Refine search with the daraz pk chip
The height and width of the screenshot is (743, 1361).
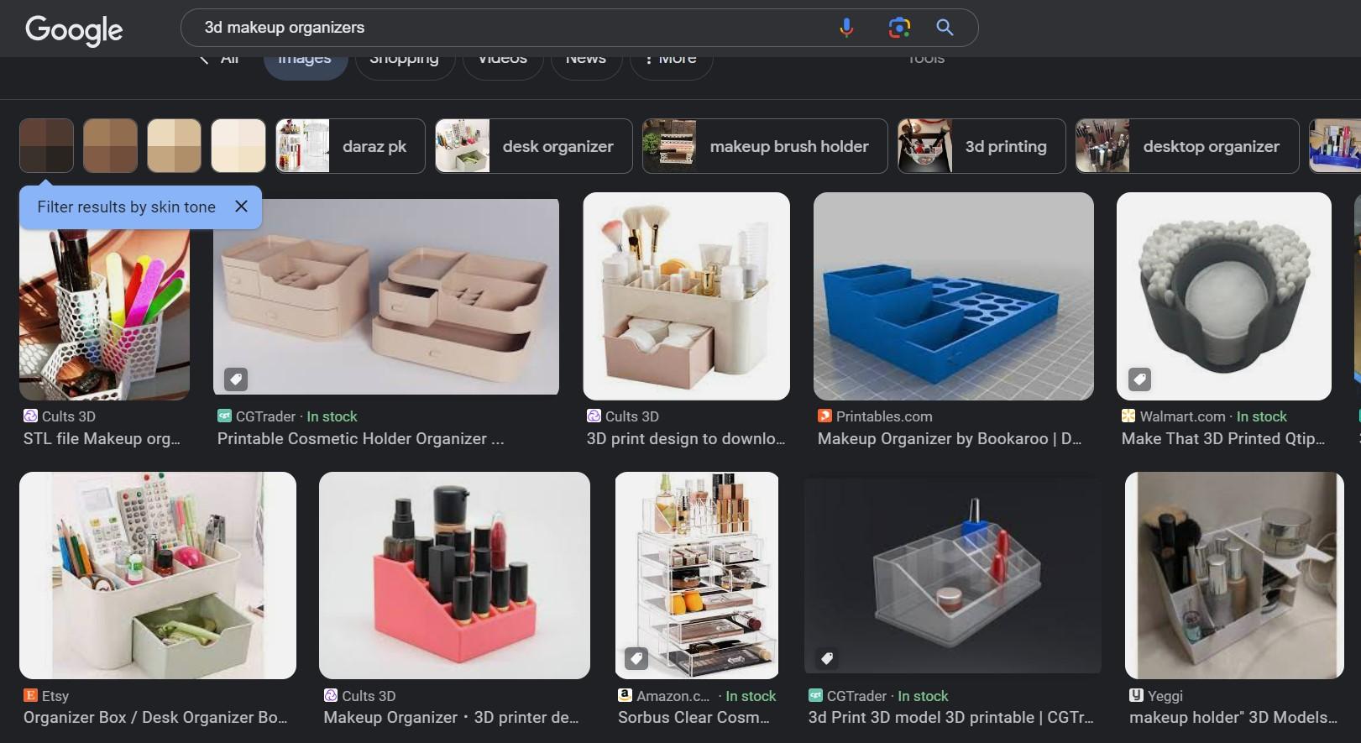tap(350, 146)
